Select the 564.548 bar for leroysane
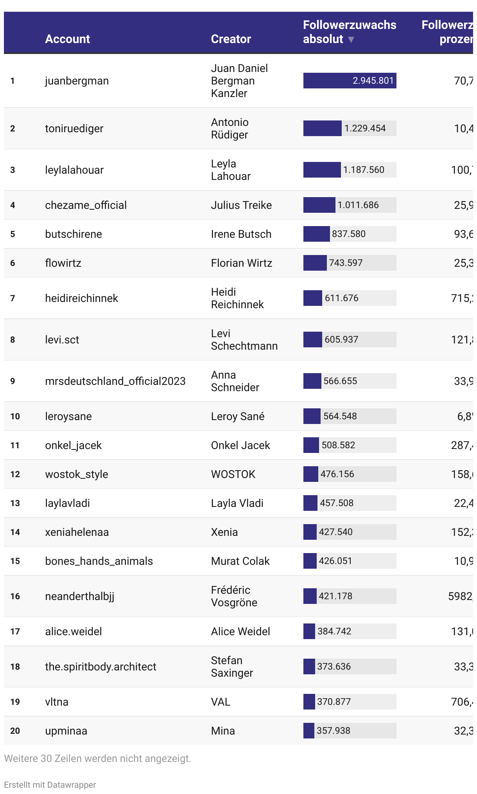The height and width of the screenshot is (794, 477). coord(350,416)
